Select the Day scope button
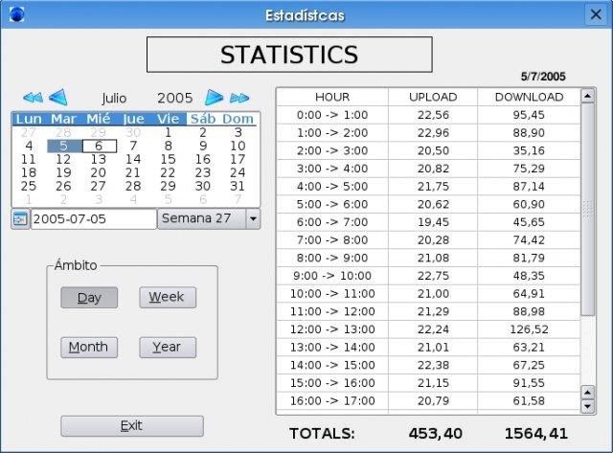This screenshot has height=453, width=613. coord(89,298)
